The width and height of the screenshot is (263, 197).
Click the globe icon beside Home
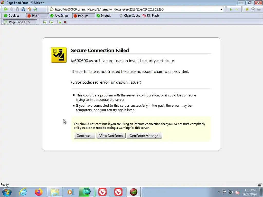tap(35, 9)
